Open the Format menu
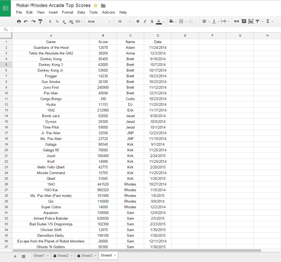The width and height of the screenshot is (281, 262). tap(67, 12)
